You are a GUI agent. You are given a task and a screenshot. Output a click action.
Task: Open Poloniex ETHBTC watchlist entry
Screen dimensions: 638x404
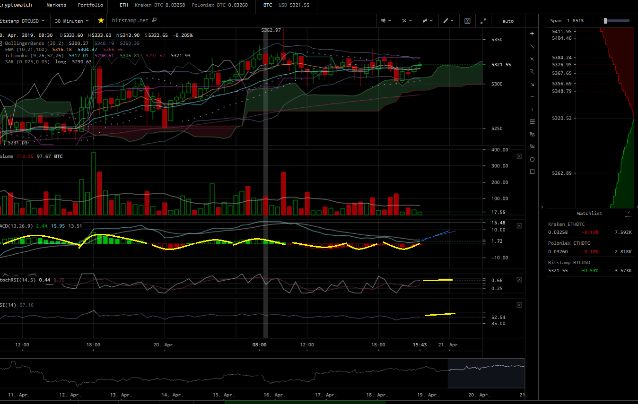pos(590,247)
